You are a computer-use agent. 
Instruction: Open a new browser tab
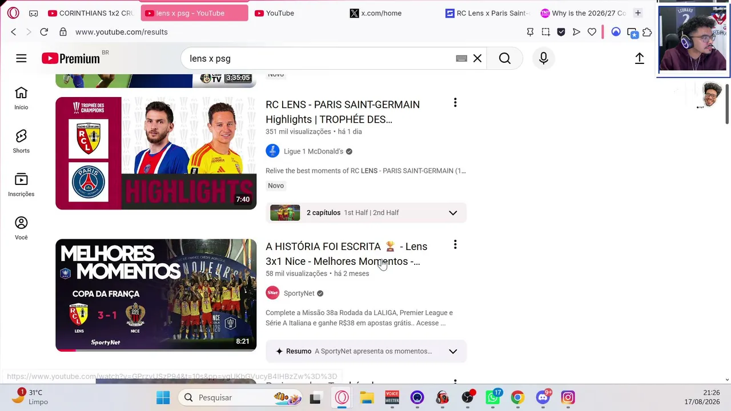(638, 13)
